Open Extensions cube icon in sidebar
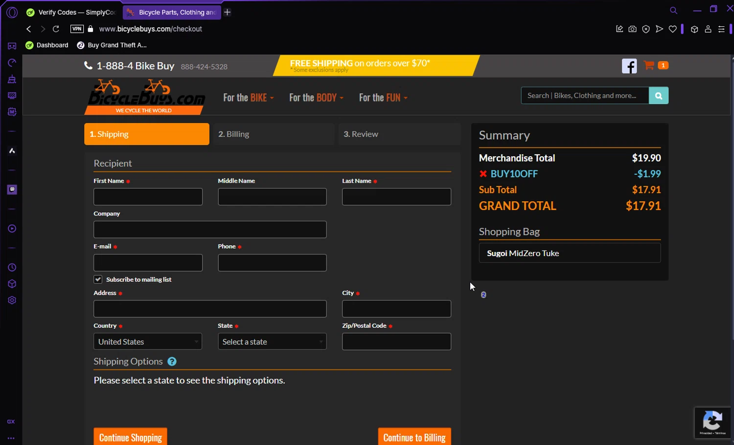Image resolution: width=734 pixels, height=445 pixels. (x=12, y=284)
